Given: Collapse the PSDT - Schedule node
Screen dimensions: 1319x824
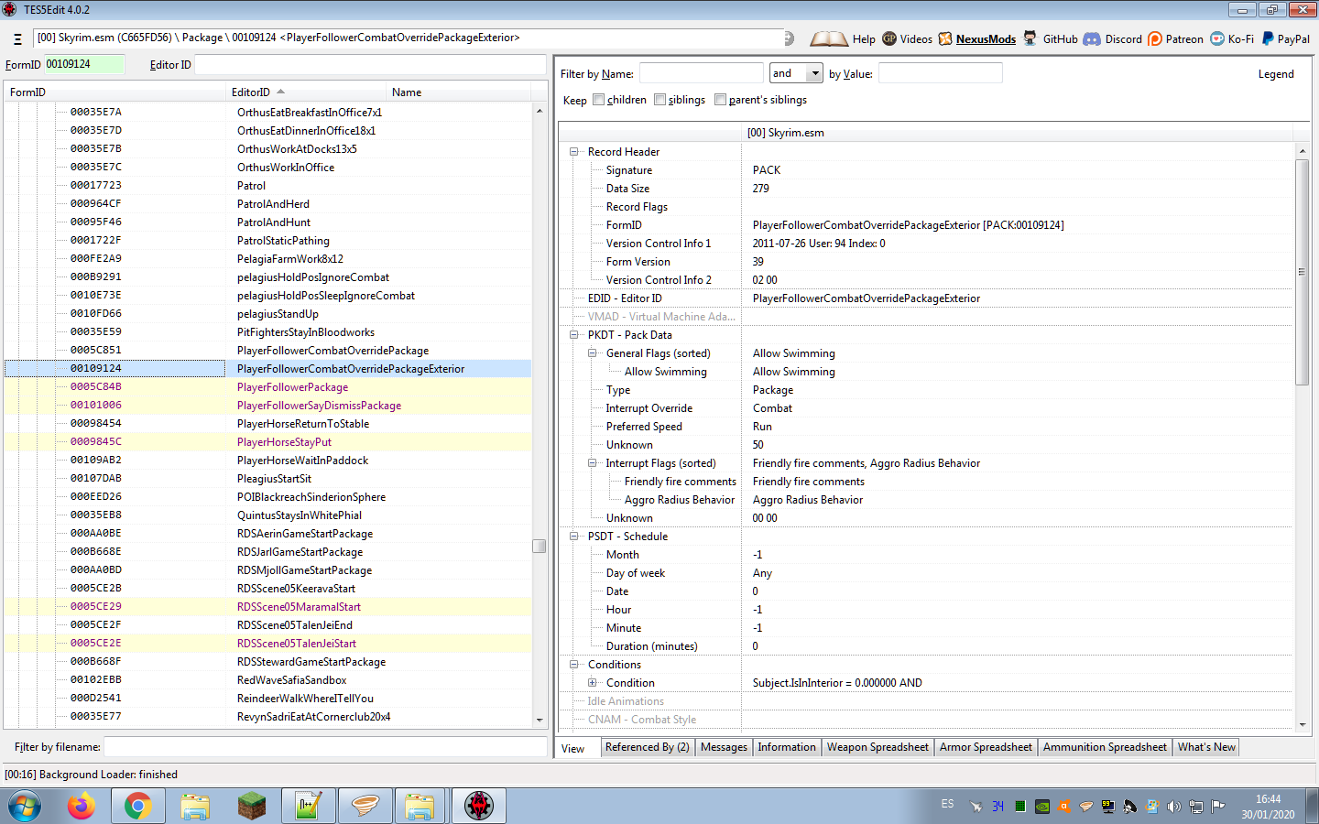Looking at the screenshot, I should pyautogui.click(x=574, y=537).
